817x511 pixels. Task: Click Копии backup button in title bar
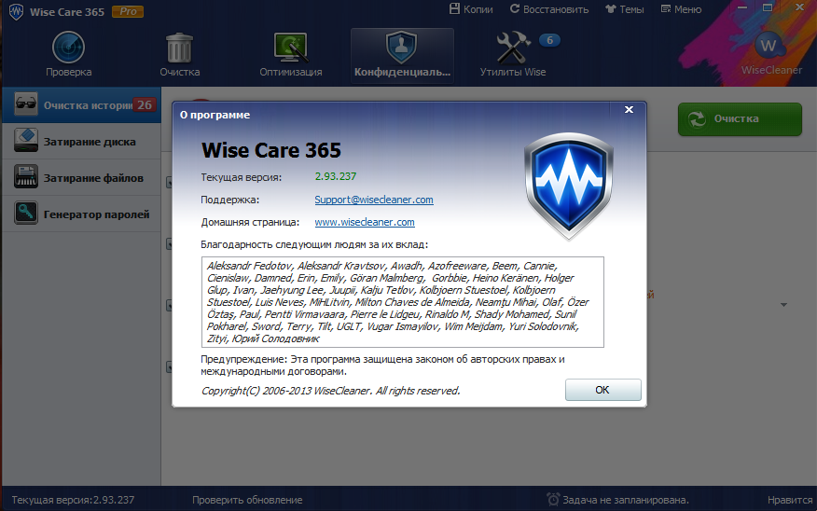click(x=471, y=9)
